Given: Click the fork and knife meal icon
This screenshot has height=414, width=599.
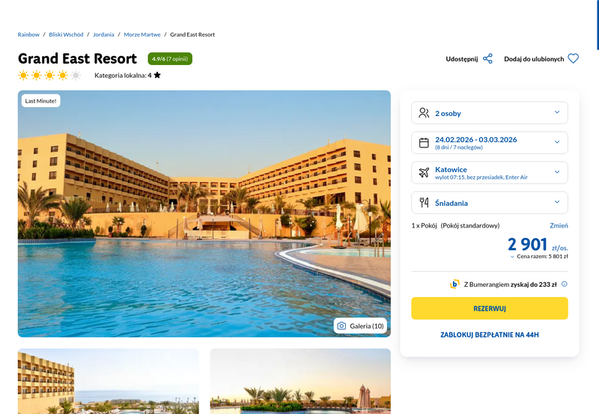Looking at the screenshot, I should (x=424, y=202).
